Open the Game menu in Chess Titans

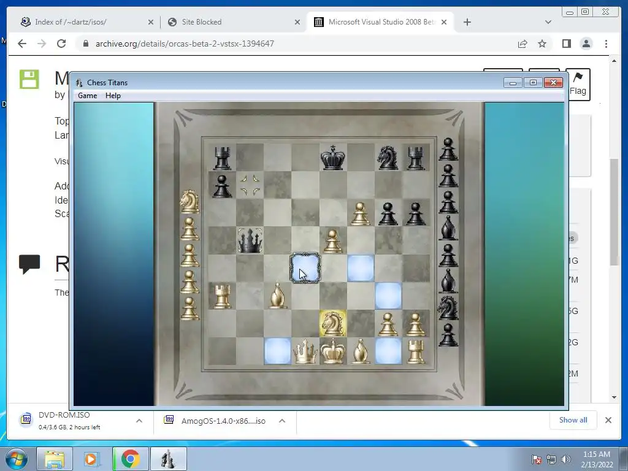pyautogui.click(x=87, y=95)
